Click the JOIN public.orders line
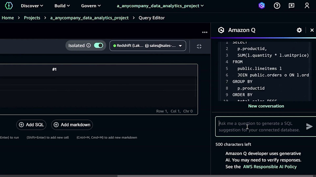This screenshot has height=177, width=316. pos(273,75)
